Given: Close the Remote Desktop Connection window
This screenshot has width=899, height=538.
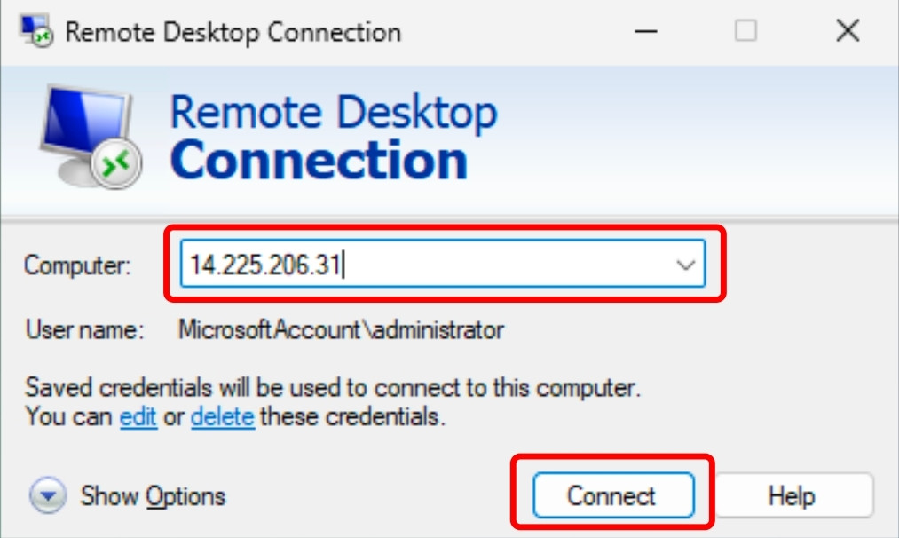Looking at the screenshot, I should click(848, 32).
